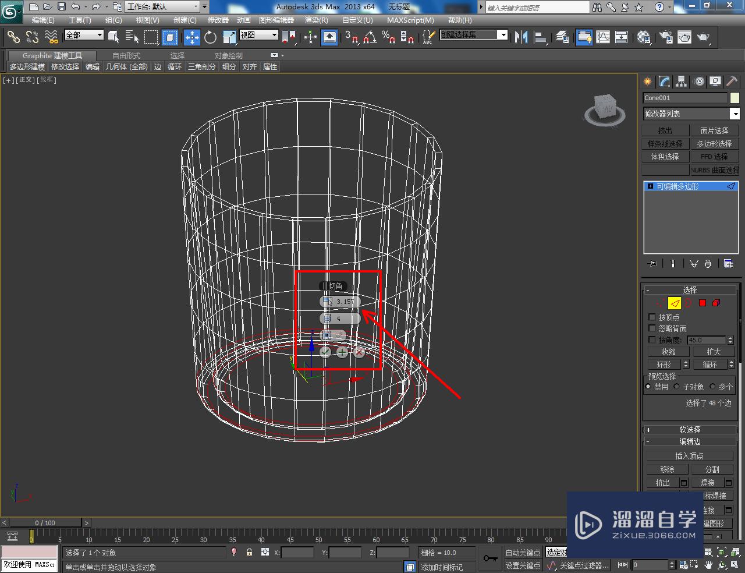Viewport: 745px width, 573px height.
Task: Switch to the 对象绘制 ribbon tab
Action: (x=229, y=56)
